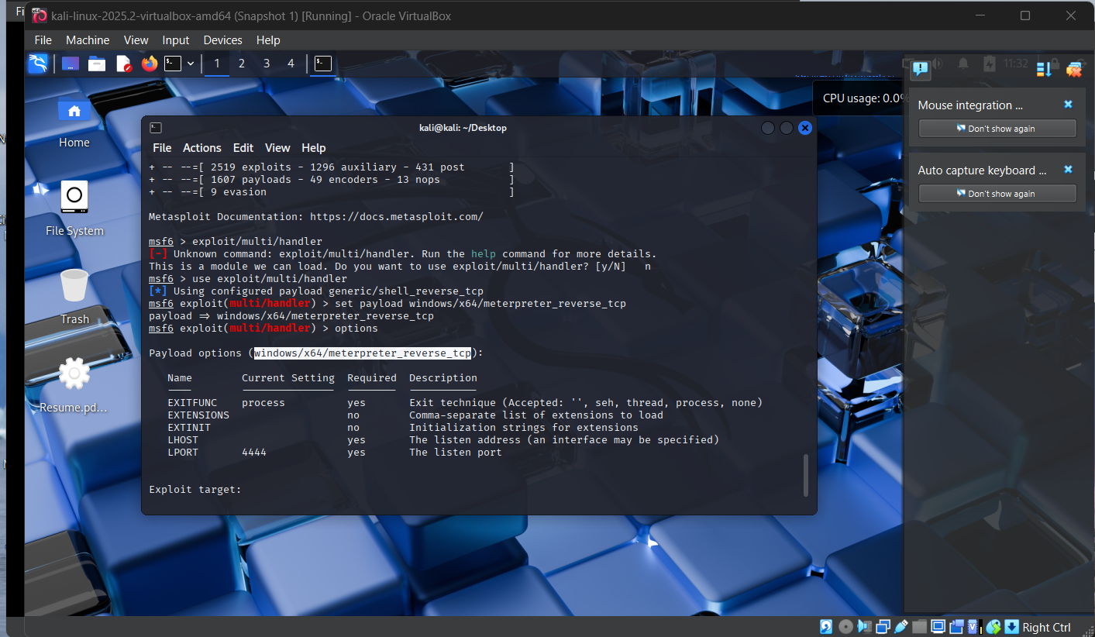The height and width of the screenshot is (637, 1095).
Task: Click the network adapters icon in VirtualBox status bar
Action: (884, 626)
